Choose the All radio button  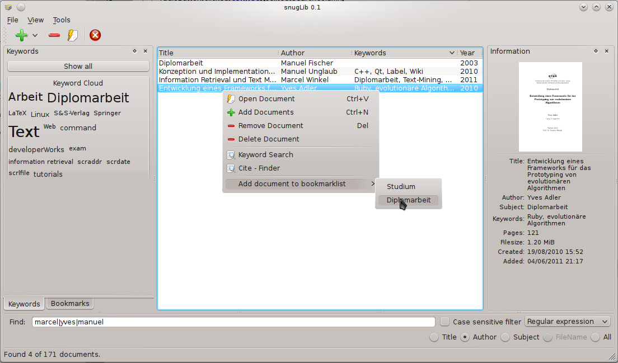(595, 337)
